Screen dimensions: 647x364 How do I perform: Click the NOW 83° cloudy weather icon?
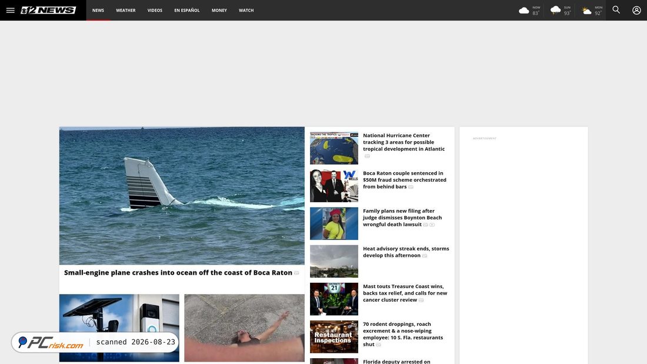[524, 11]
